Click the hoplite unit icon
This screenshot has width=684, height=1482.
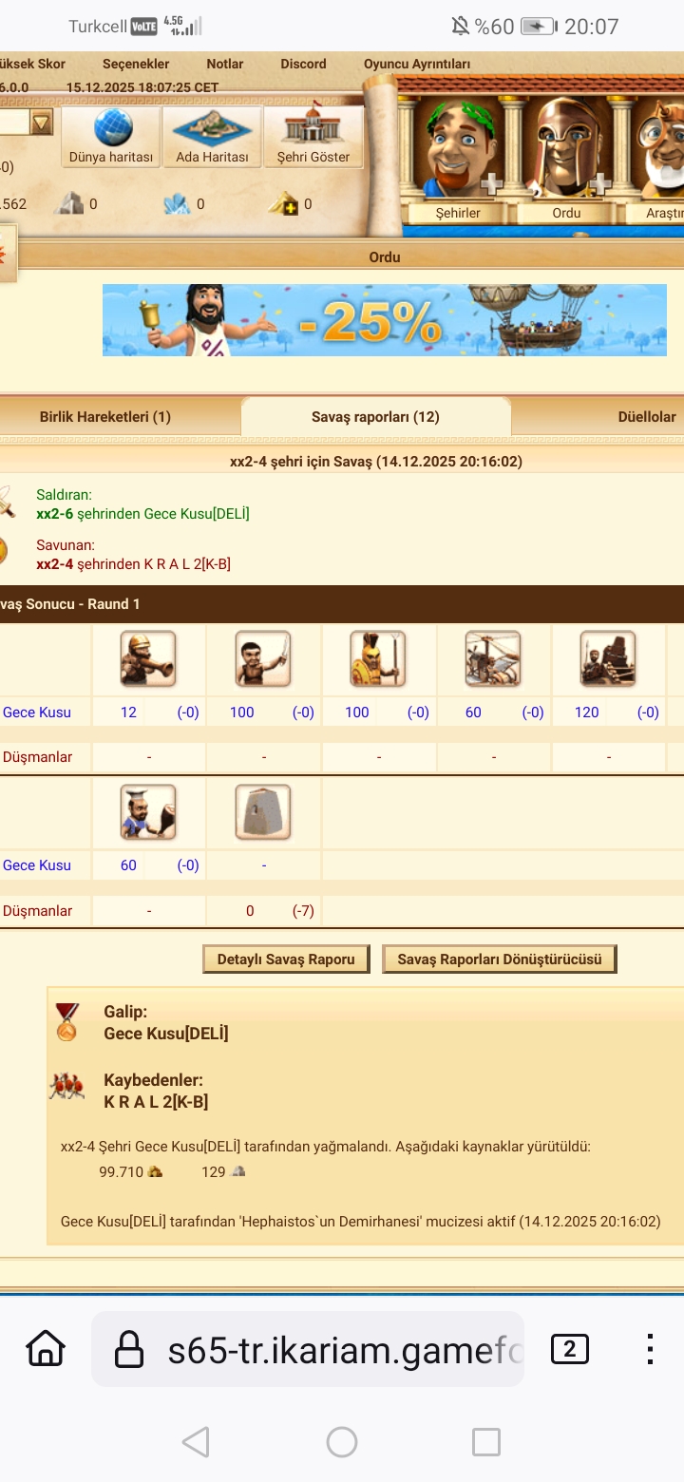pyautogui.click(x=378, y=658)
